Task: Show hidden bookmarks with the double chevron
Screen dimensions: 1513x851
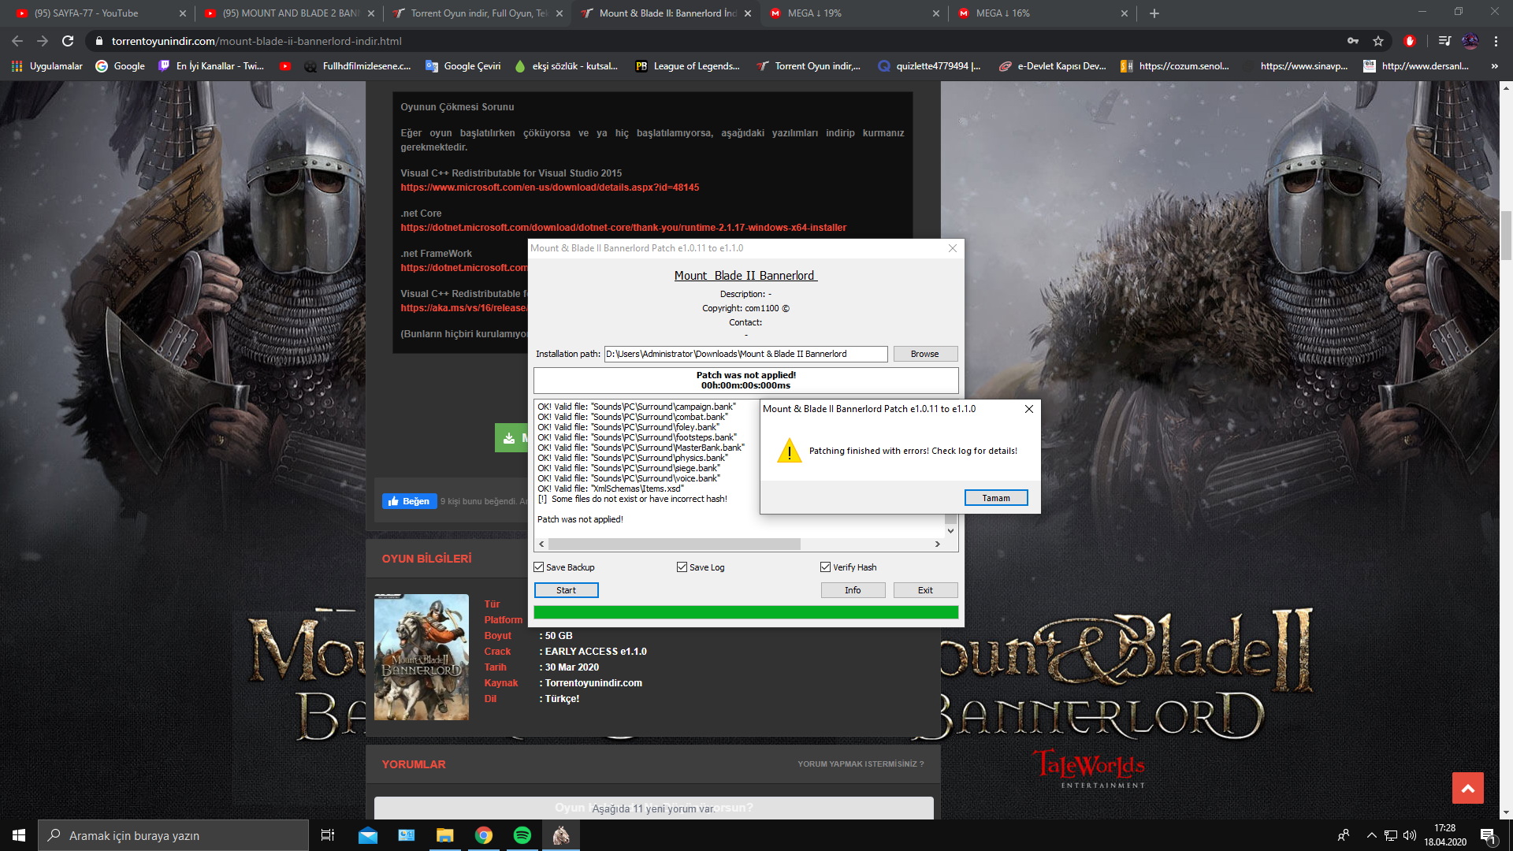Action: click(x=1494, y=66)
